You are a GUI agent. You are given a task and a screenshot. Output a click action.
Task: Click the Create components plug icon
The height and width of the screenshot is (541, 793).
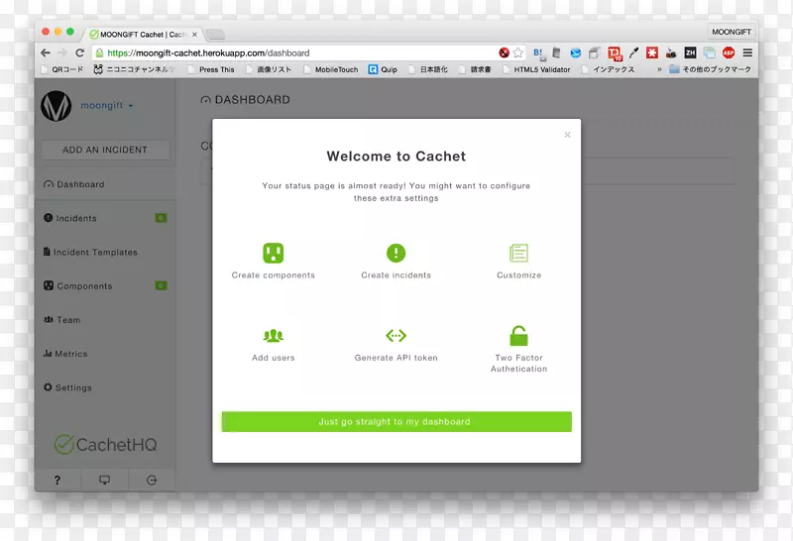click(x=273, y=253)
